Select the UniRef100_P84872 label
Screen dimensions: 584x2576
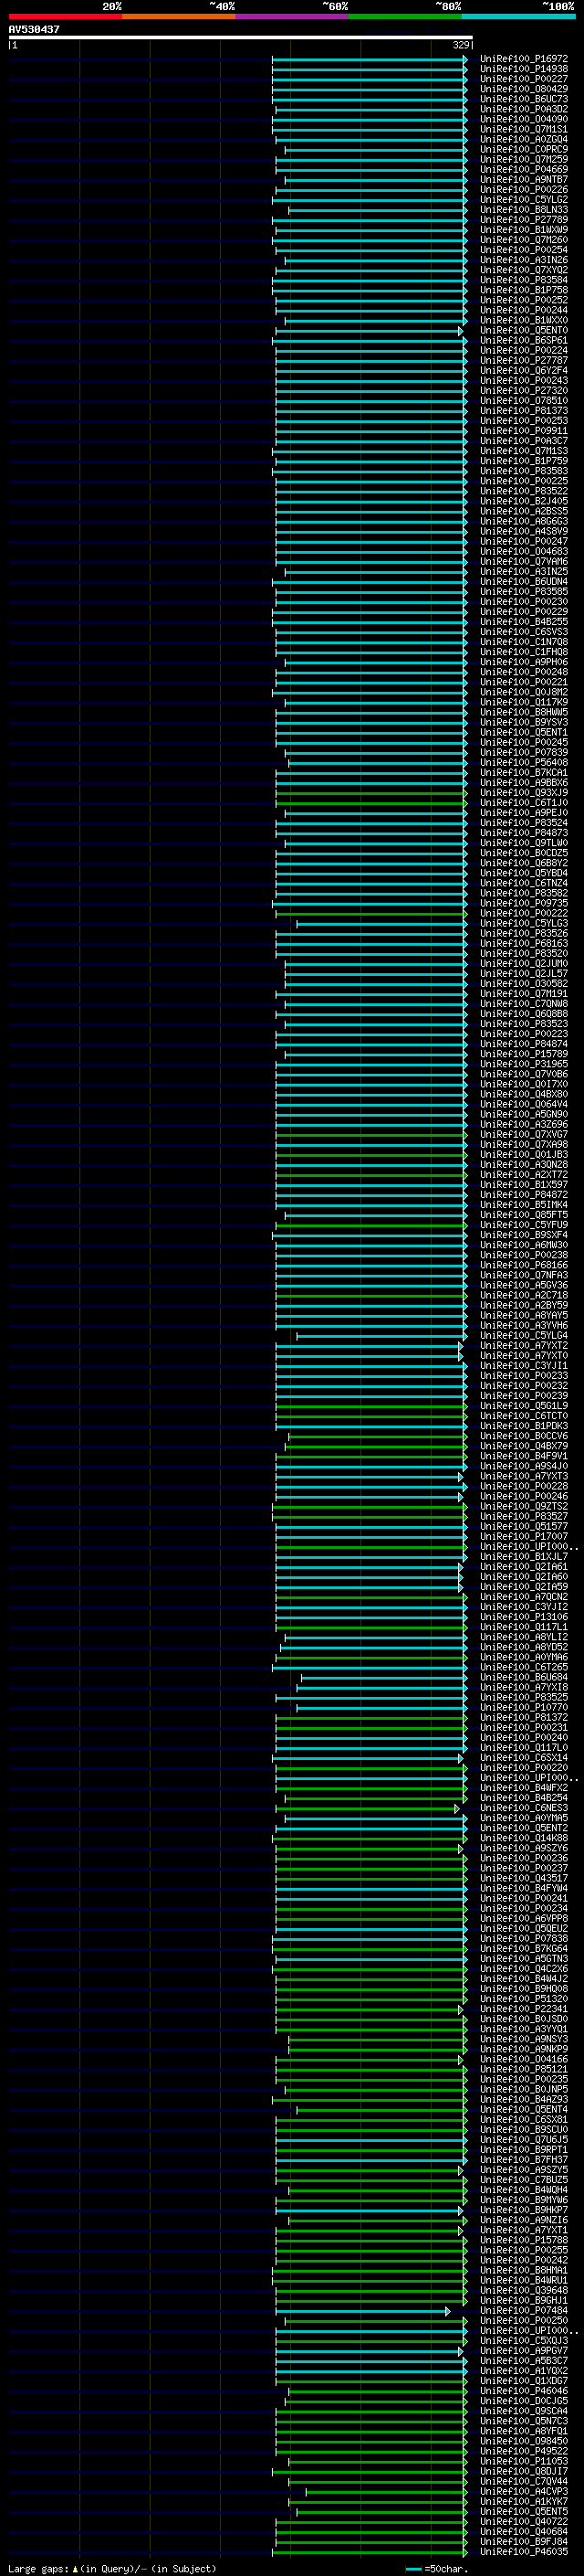[523, 1195]
